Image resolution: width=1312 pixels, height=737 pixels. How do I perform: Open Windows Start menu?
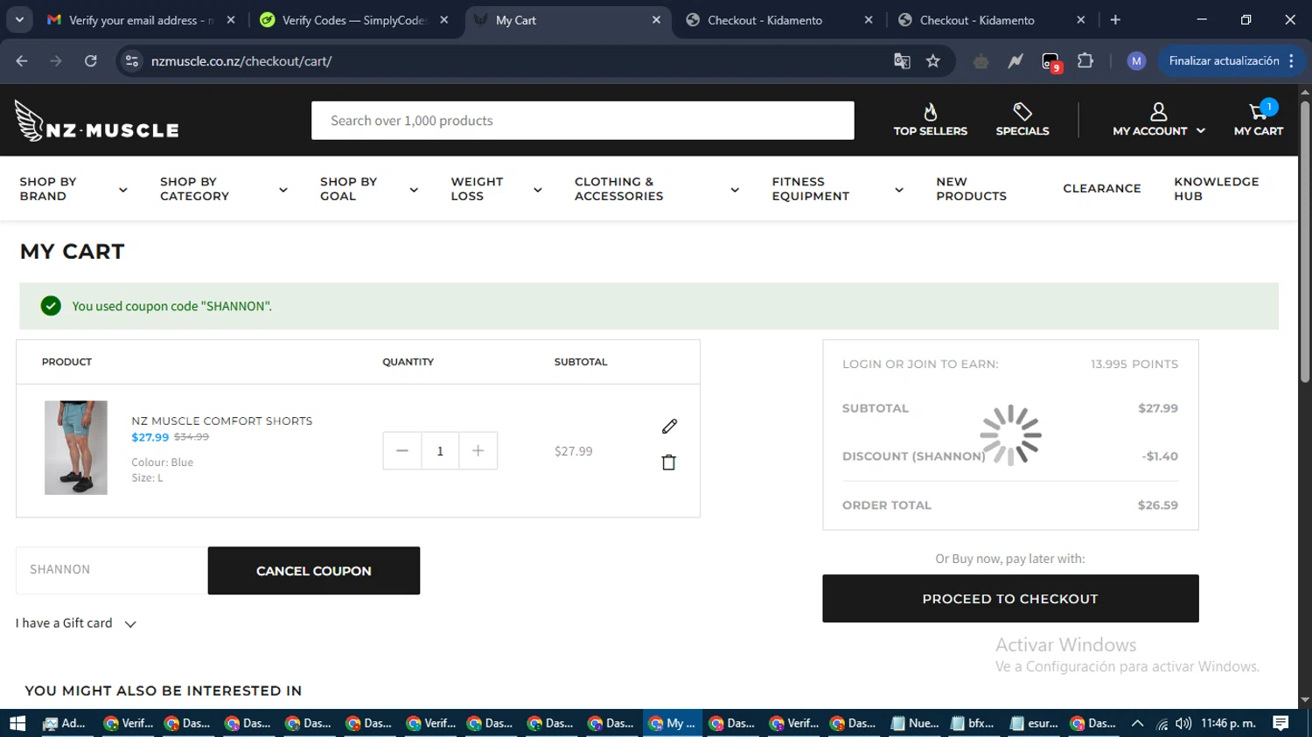[x=17, y=723]
